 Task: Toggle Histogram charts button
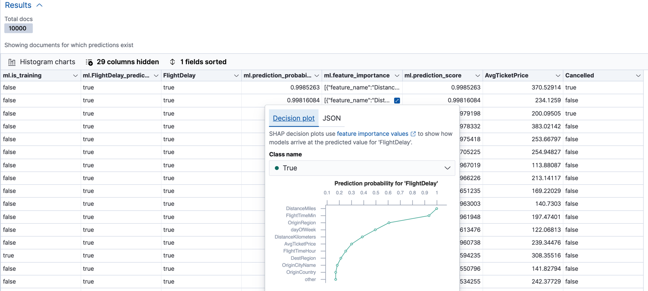coord(47,62)
